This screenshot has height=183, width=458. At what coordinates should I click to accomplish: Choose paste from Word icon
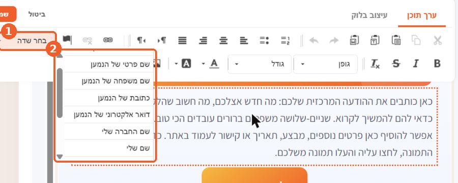[354, 40]
